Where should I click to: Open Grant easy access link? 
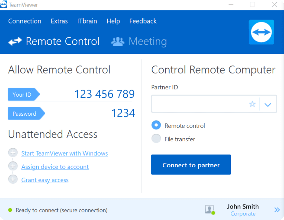pyautogui.click(x=45, y=180)
